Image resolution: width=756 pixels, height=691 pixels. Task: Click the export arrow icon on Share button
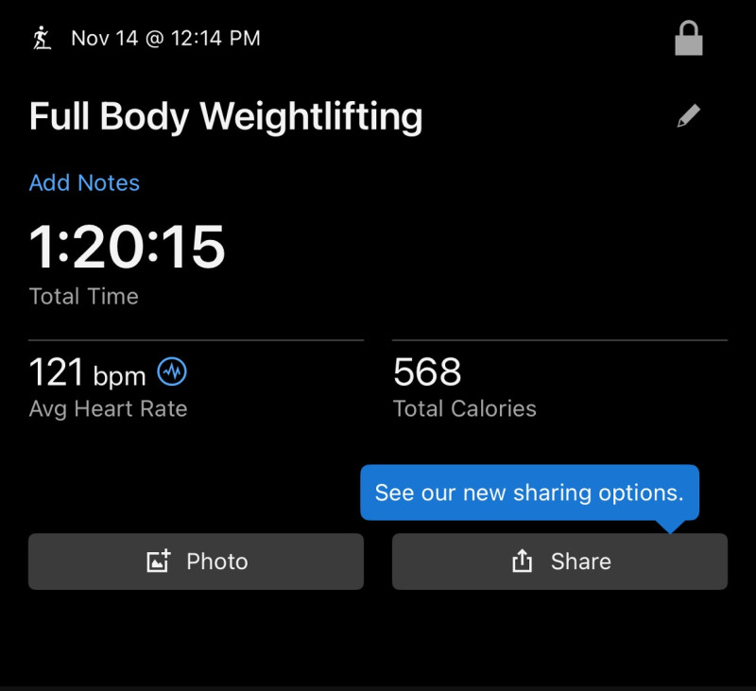pos(521,560)
